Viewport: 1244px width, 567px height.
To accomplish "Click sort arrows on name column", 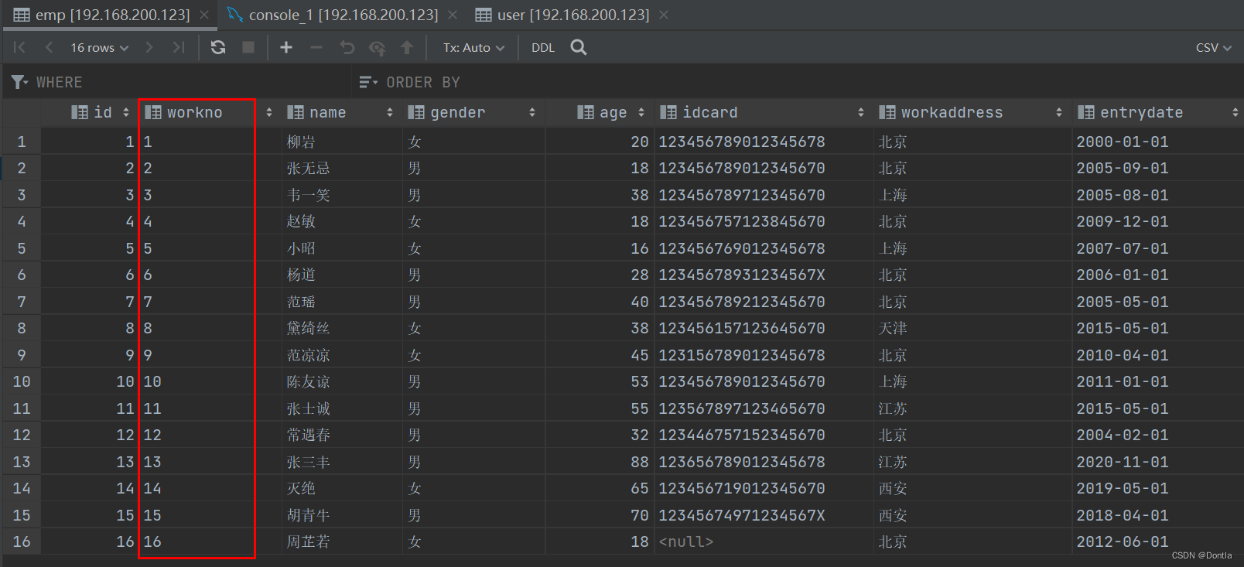I will point(390,112).
